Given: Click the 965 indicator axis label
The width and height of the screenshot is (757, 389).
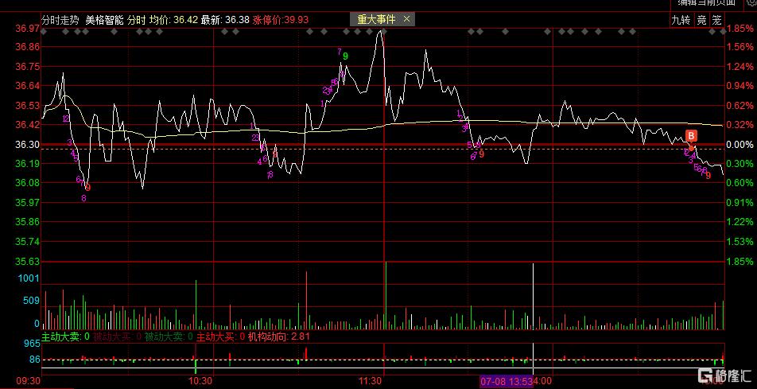Looking at the screenshot, I should tap(31, 344).
